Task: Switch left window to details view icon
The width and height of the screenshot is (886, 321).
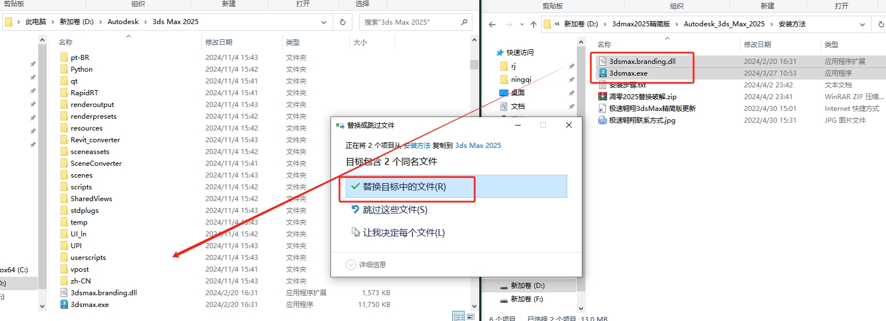Action: point(458,317)
